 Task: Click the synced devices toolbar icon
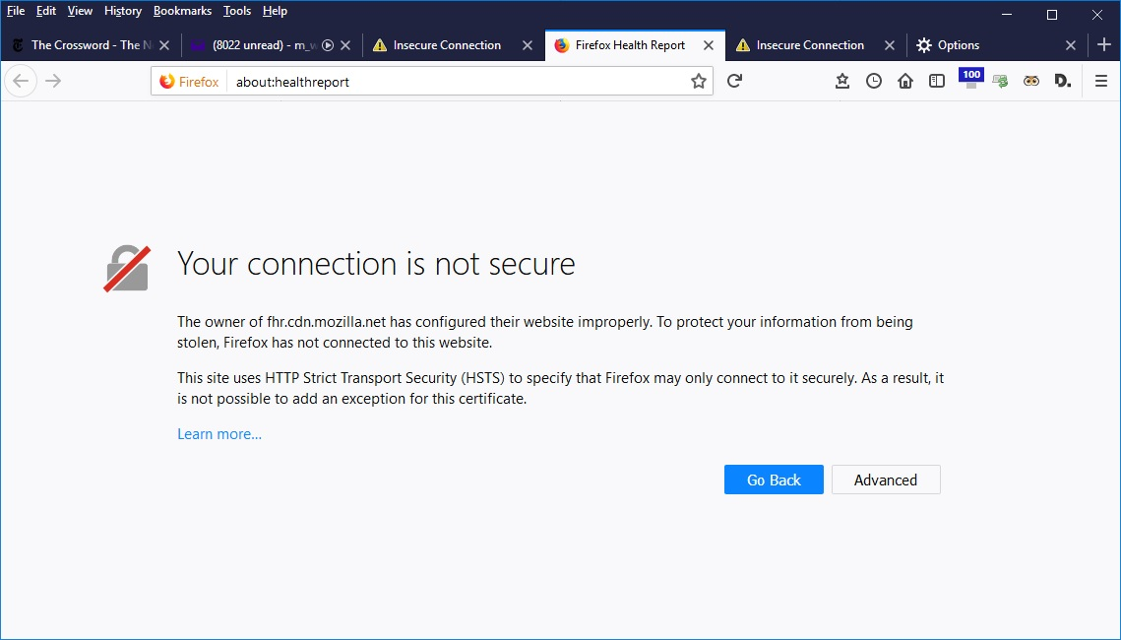[x=1000, y=81]
